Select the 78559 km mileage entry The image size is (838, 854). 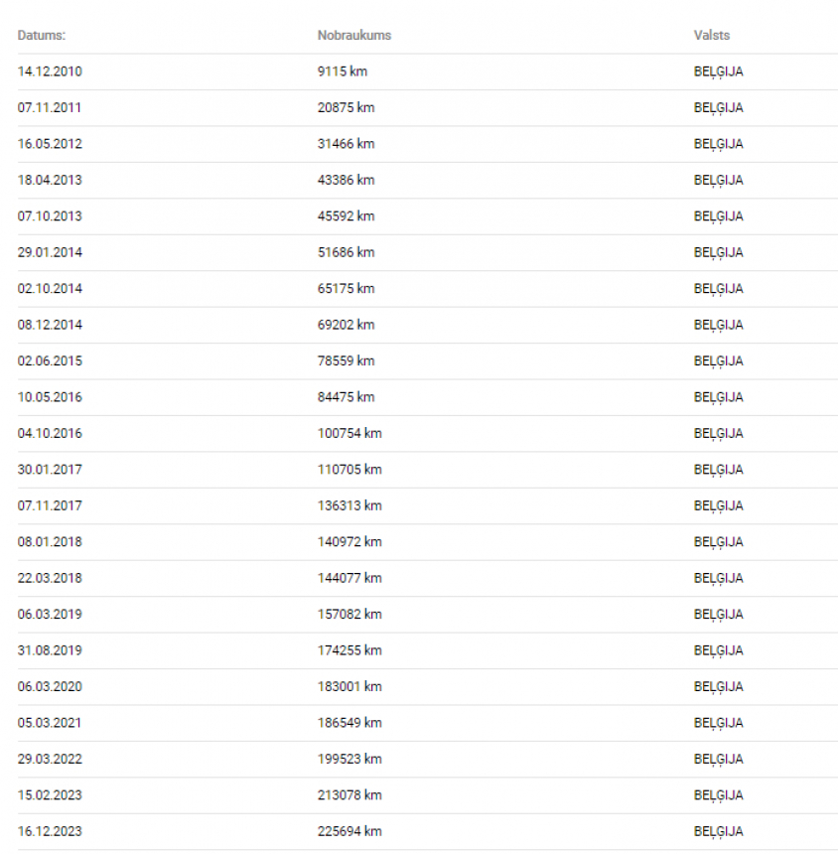(x=347, y=360)
